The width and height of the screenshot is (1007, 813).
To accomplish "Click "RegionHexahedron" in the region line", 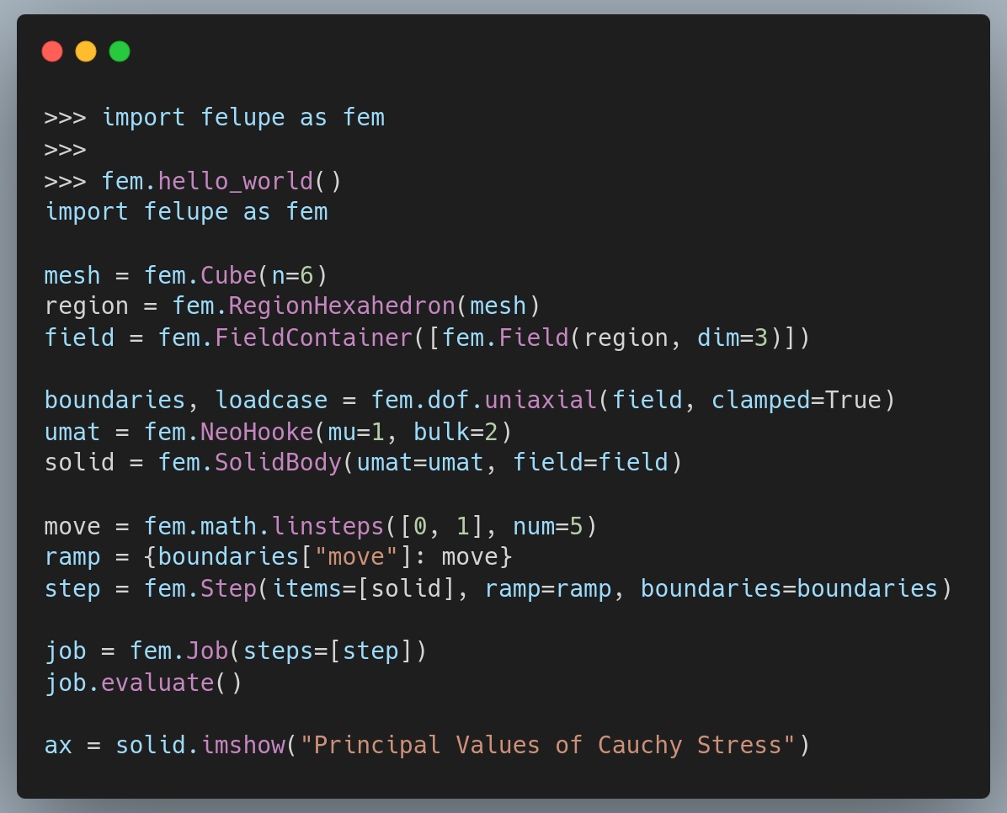I will click(342, 306).
